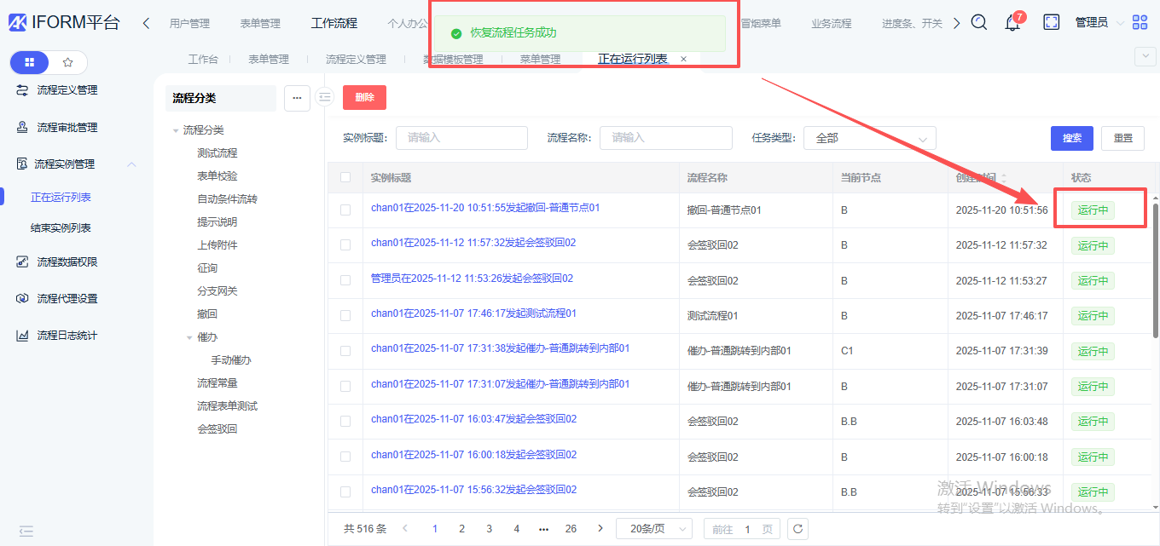
Task: Check the select-all checkbox in table header
Action: point(345,178)
